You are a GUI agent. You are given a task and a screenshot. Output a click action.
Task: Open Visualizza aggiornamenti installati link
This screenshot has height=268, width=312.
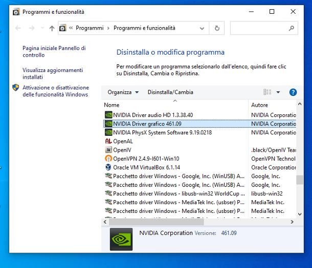53,74
